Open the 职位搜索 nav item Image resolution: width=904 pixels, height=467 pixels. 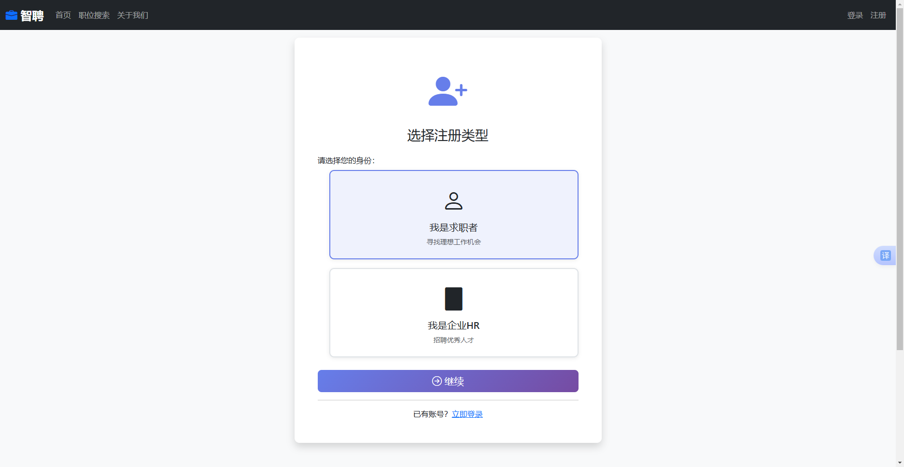pos(94,15)
